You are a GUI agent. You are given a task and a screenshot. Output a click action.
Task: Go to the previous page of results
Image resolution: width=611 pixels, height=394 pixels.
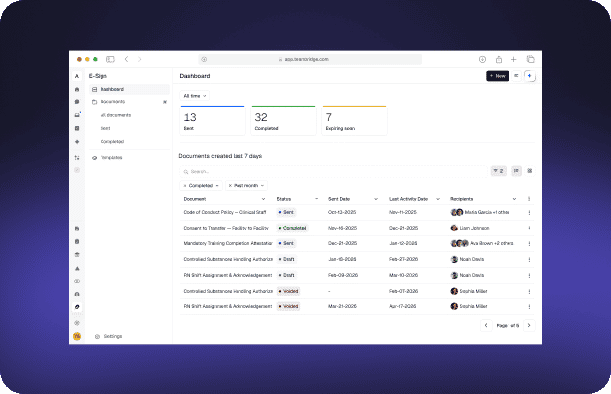pos(486,325)
